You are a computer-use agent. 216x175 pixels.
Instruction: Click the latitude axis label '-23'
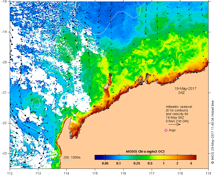(x=4, y=153)
